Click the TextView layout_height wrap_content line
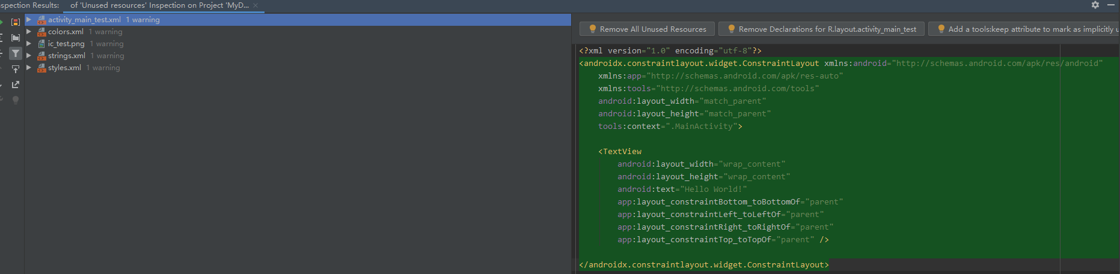The image size is (1120, 274). pos(704,177)
